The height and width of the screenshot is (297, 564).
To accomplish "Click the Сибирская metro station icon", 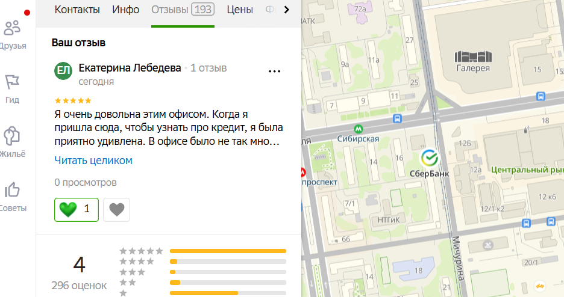I will [x=358, y=129].
